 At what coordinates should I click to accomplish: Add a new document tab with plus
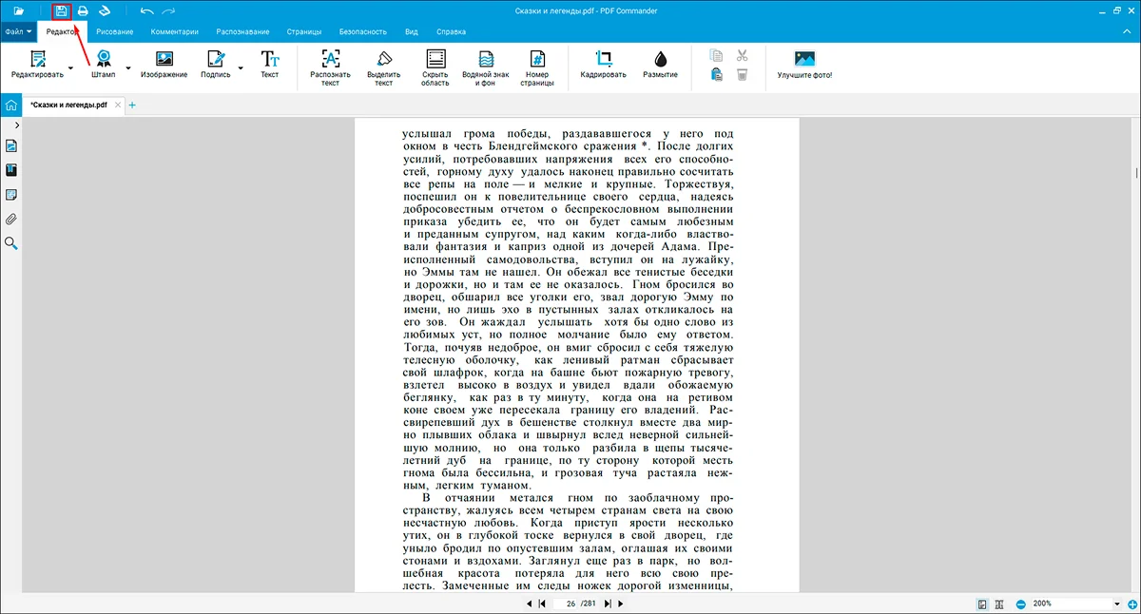coord(132,106)
